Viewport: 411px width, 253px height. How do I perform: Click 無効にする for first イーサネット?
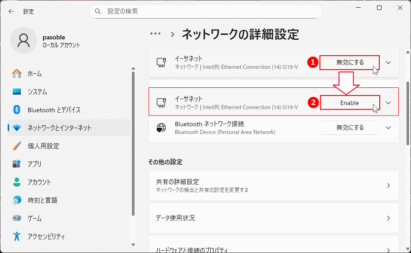[350, 62]
